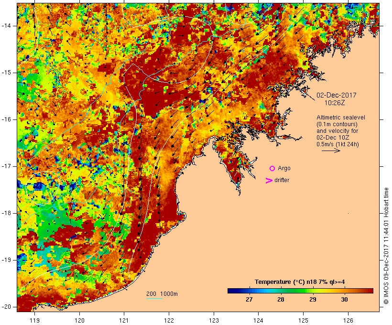
Task: Click the dark red warm end of colorbar
Action: [x=370, y=291]
